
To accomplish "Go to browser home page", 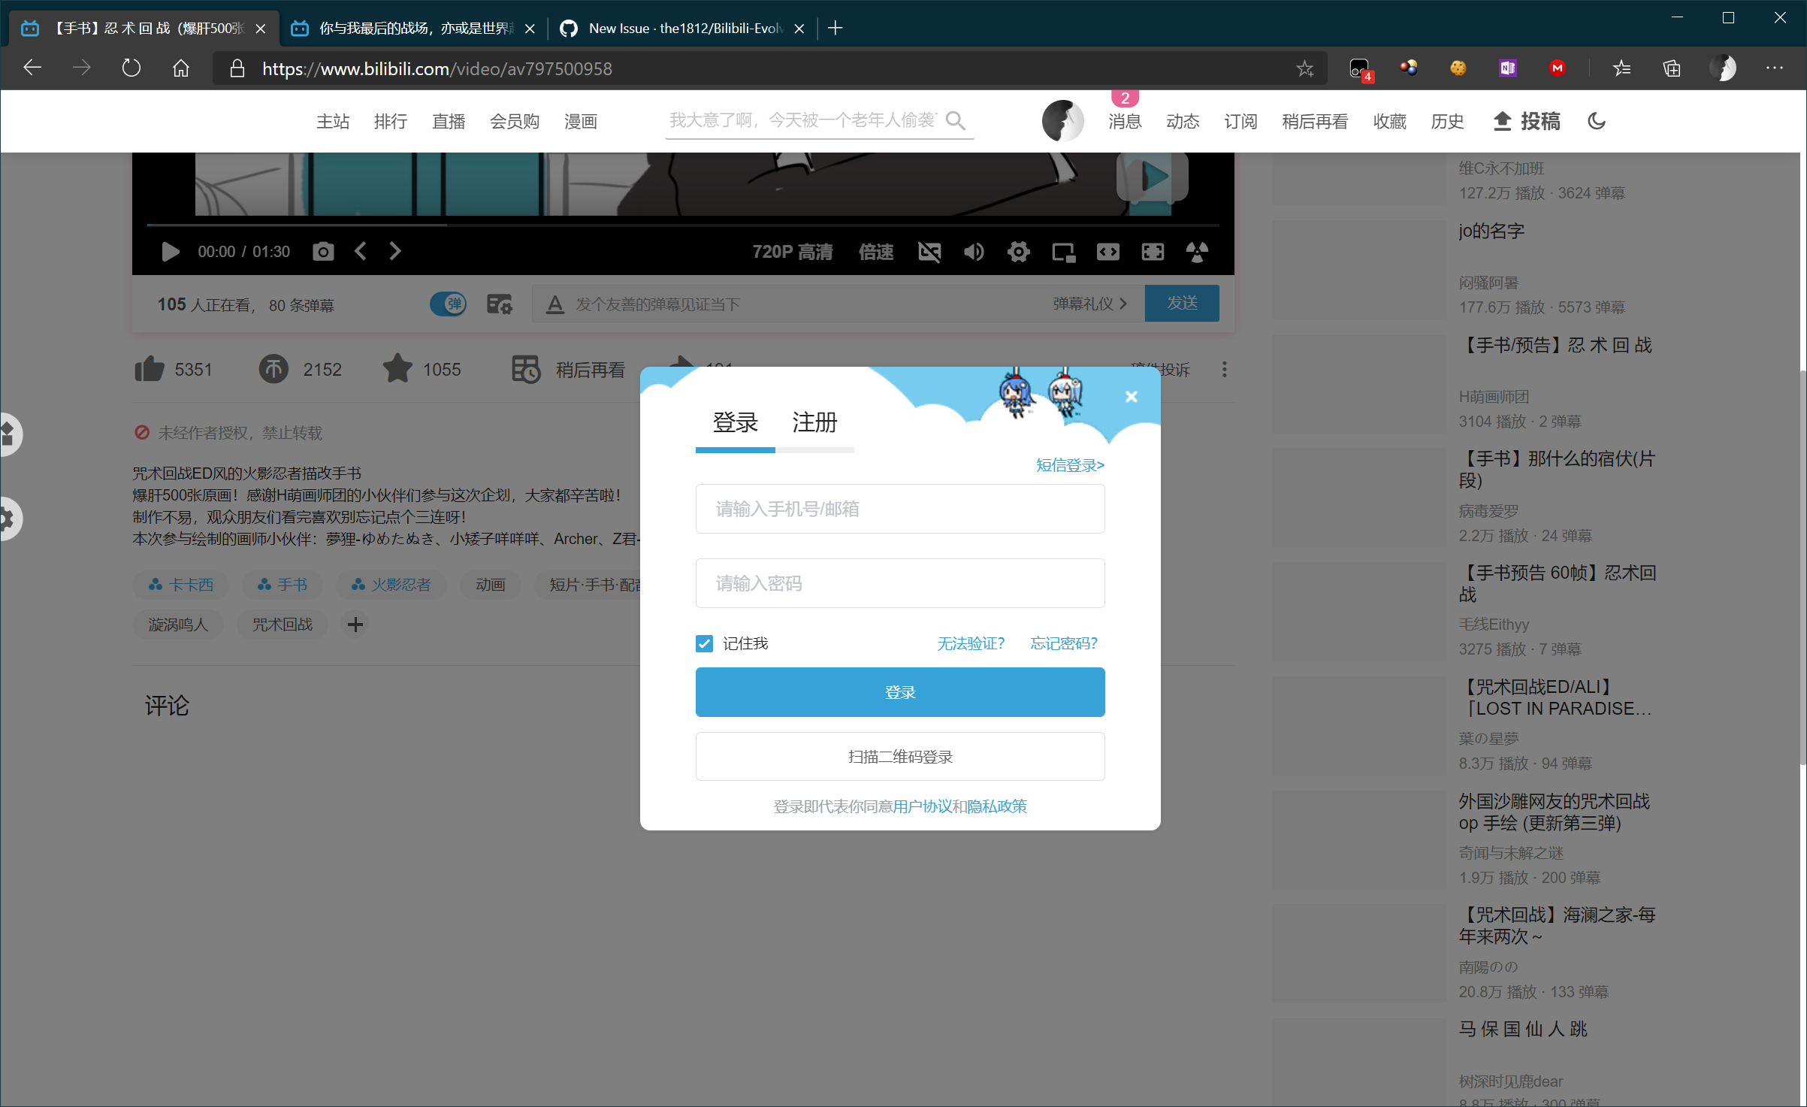I will [x=180, y=68].
